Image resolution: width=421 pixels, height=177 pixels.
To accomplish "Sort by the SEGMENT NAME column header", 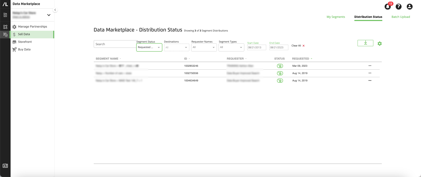I will [108, 59].
